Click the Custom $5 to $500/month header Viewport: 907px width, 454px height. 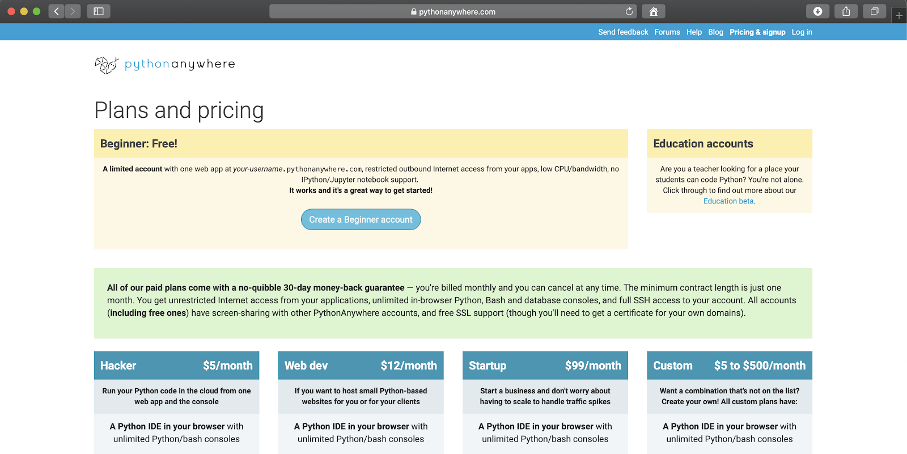tap(730, 366)
